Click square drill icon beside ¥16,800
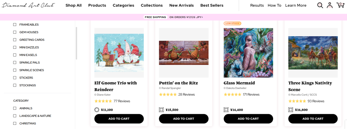347x129 pixels. point(290,110)
